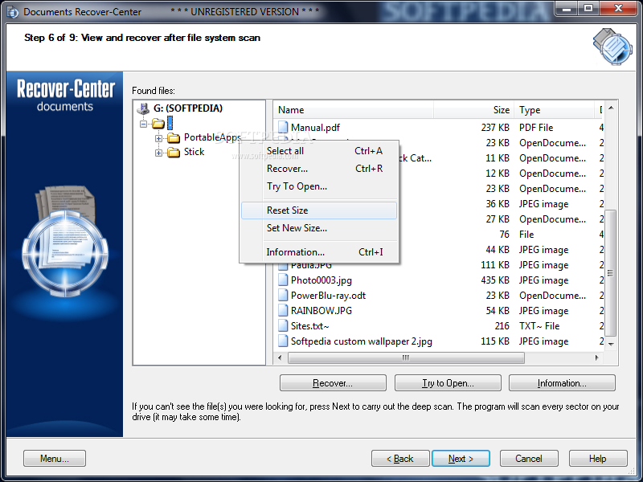
Task: Select the Sites.txt~ file name
Action: pos(309,326)
